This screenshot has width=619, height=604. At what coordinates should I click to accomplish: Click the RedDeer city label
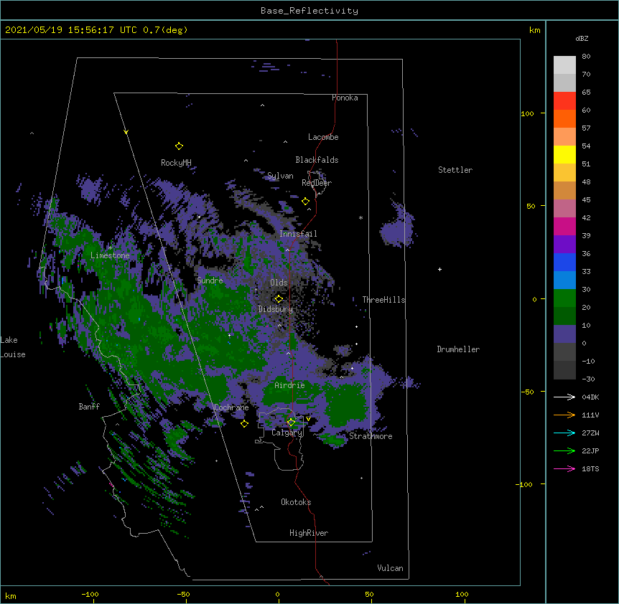point(317,183)
